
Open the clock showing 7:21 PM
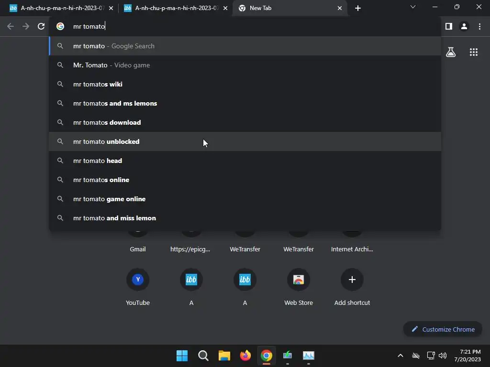(468, 356)
